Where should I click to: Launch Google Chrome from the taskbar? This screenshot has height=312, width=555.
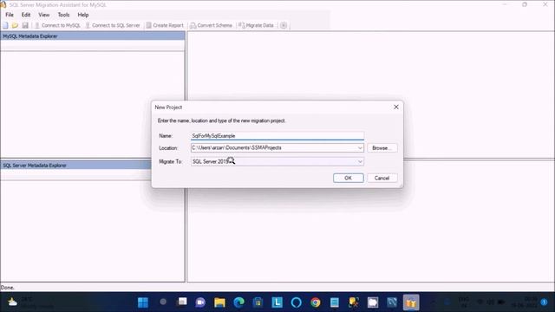tap(316, 302)
